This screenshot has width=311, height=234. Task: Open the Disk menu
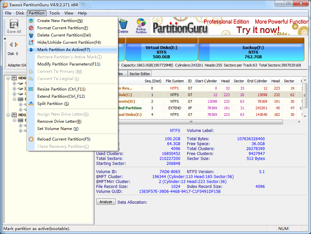[x=20, y=13]
